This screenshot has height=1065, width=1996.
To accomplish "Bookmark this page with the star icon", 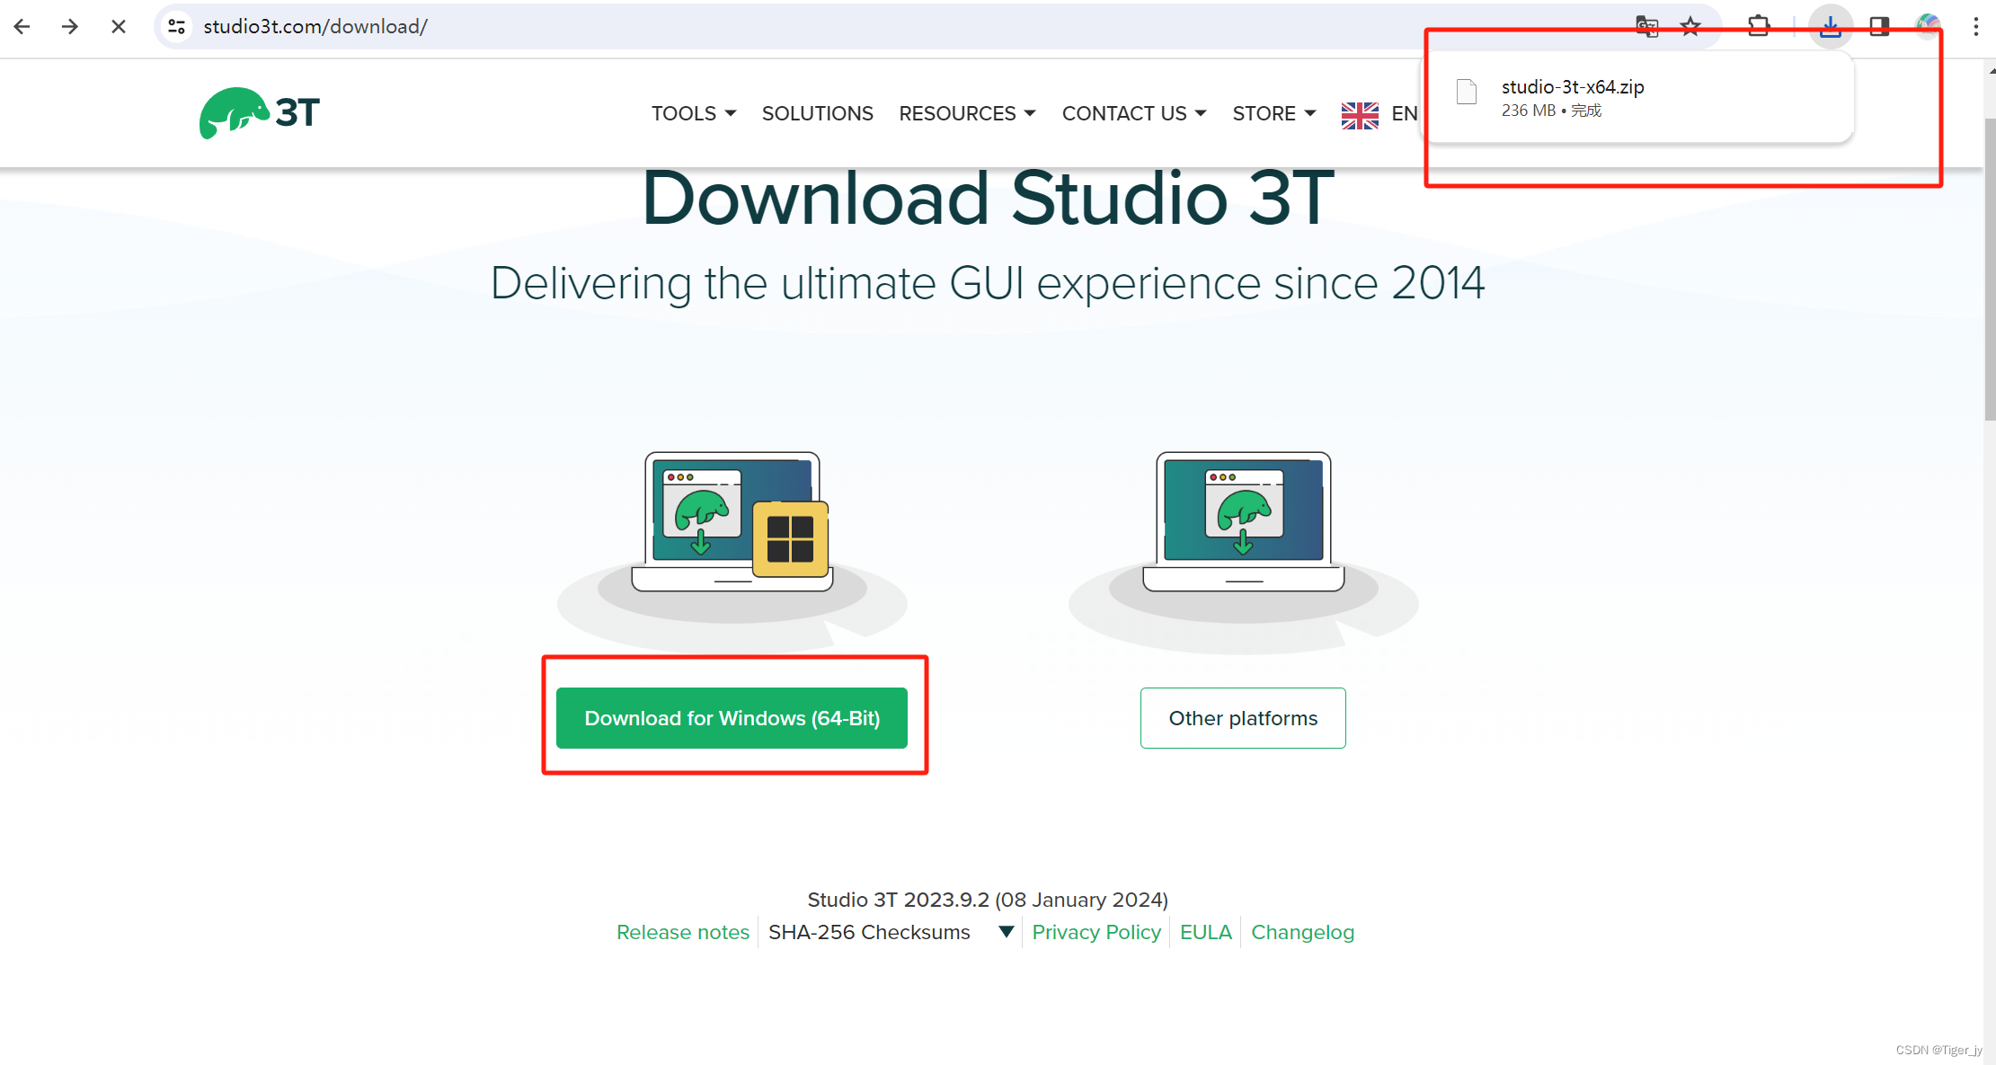I will click(x=1690, y=26).
